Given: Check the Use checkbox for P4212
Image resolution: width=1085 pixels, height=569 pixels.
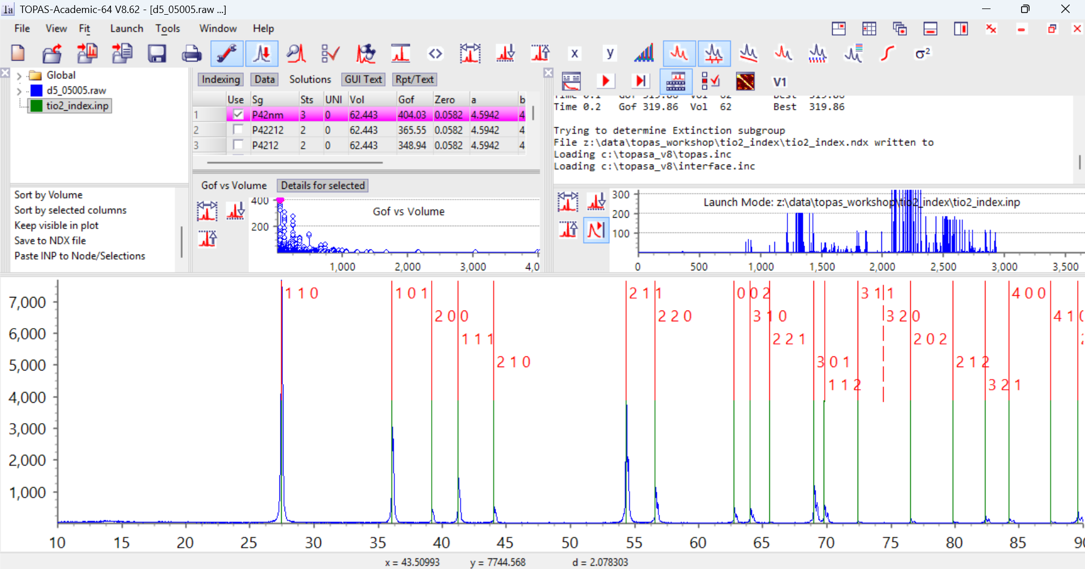Looking at the screenshot, I should (x=238, y=145).
